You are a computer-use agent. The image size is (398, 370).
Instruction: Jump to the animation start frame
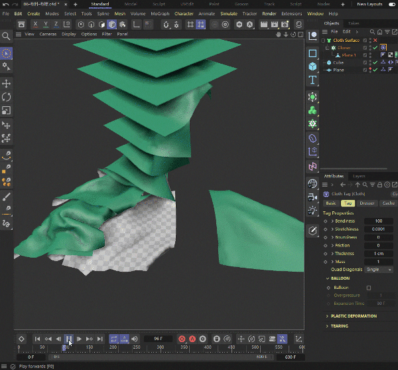point(38,339)
